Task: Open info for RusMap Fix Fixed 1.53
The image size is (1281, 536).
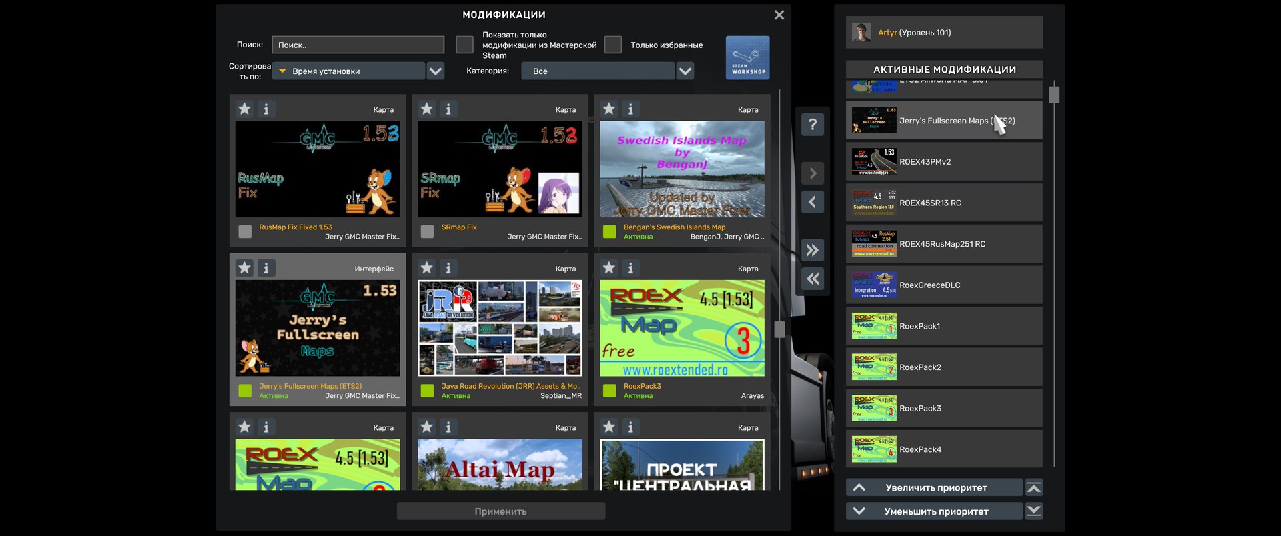Action: point(266,109)
